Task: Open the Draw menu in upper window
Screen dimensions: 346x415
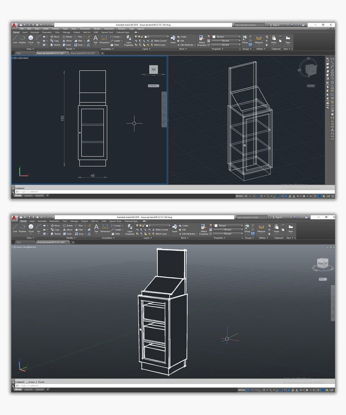Action: click(74, 29)
